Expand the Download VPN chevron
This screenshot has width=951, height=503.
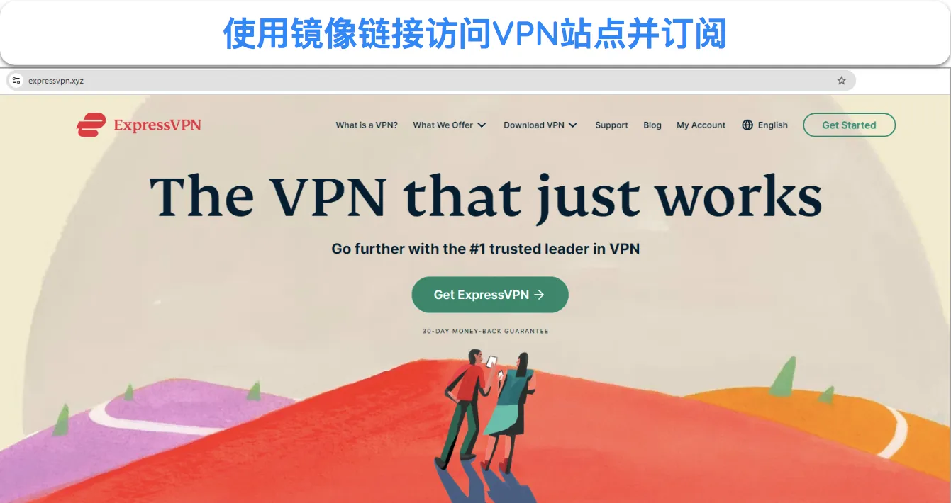click(572, 125)
